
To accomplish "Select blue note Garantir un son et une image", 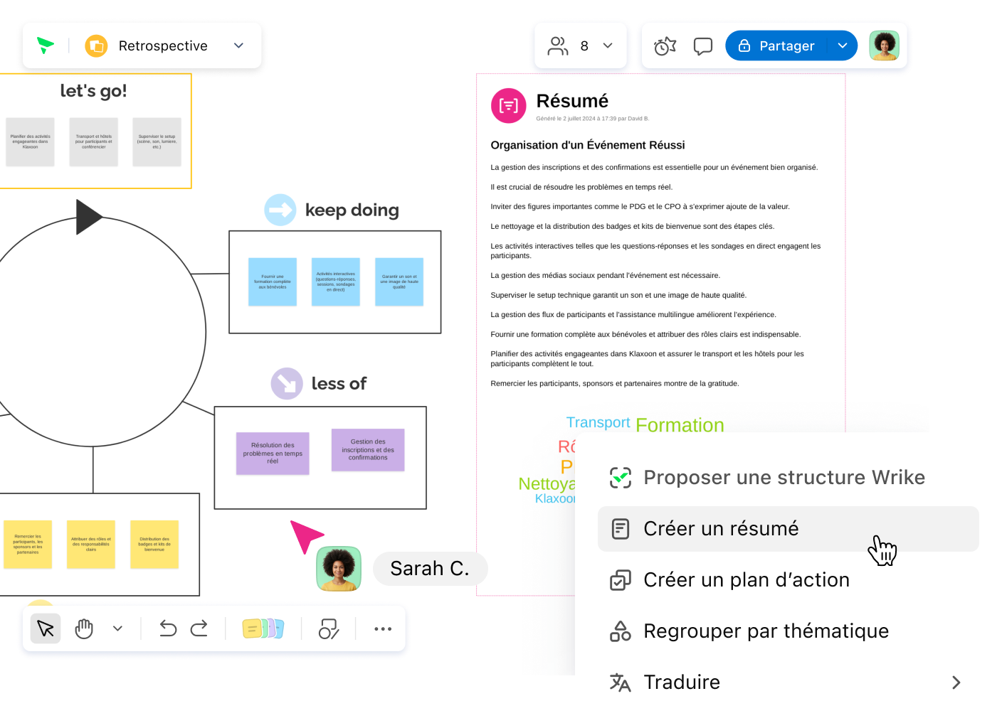I will point(399,282).
